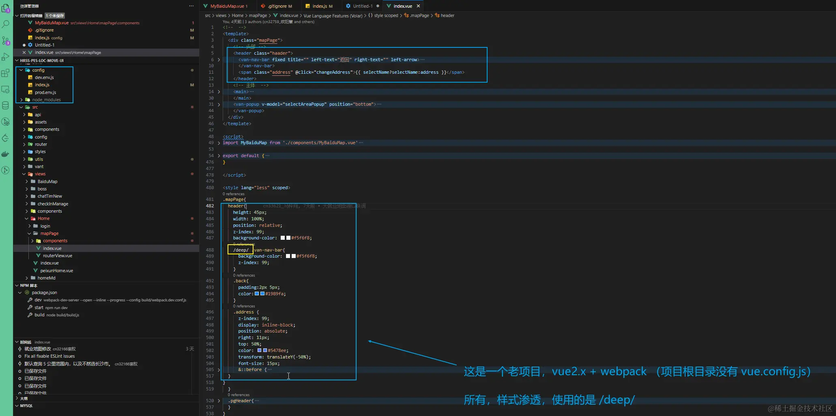Expand the node_modules folder
Viewport: 836px width, 416px height.
click(46, 100)
